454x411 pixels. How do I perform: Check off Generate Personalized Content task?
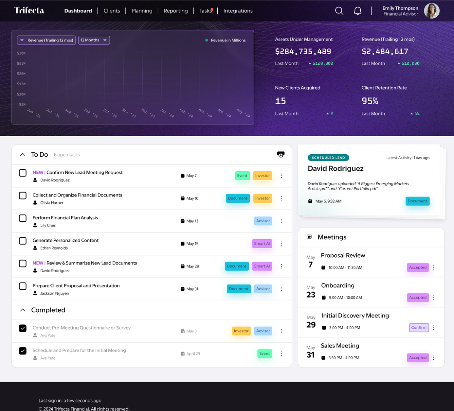23,241
